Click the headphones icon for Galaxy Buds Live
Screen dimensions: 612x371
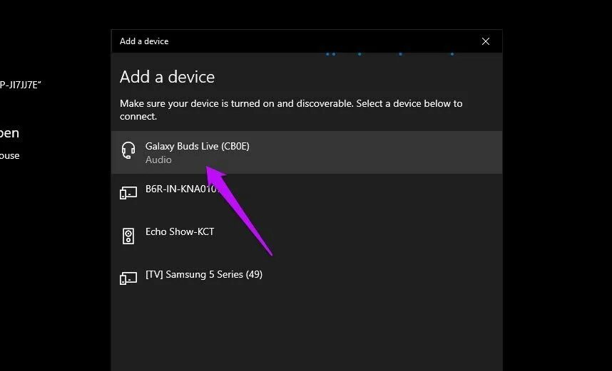tap(128, 150)
